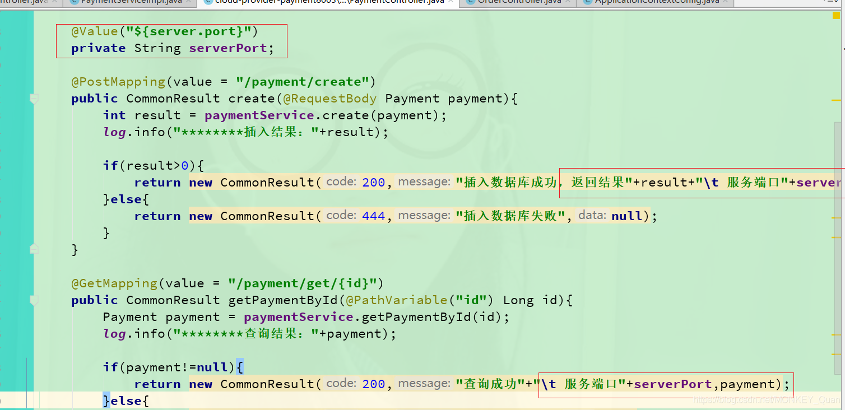Switch to the OrderController.java tab
Screen dimensions: 845x410
tap(519, 2)
